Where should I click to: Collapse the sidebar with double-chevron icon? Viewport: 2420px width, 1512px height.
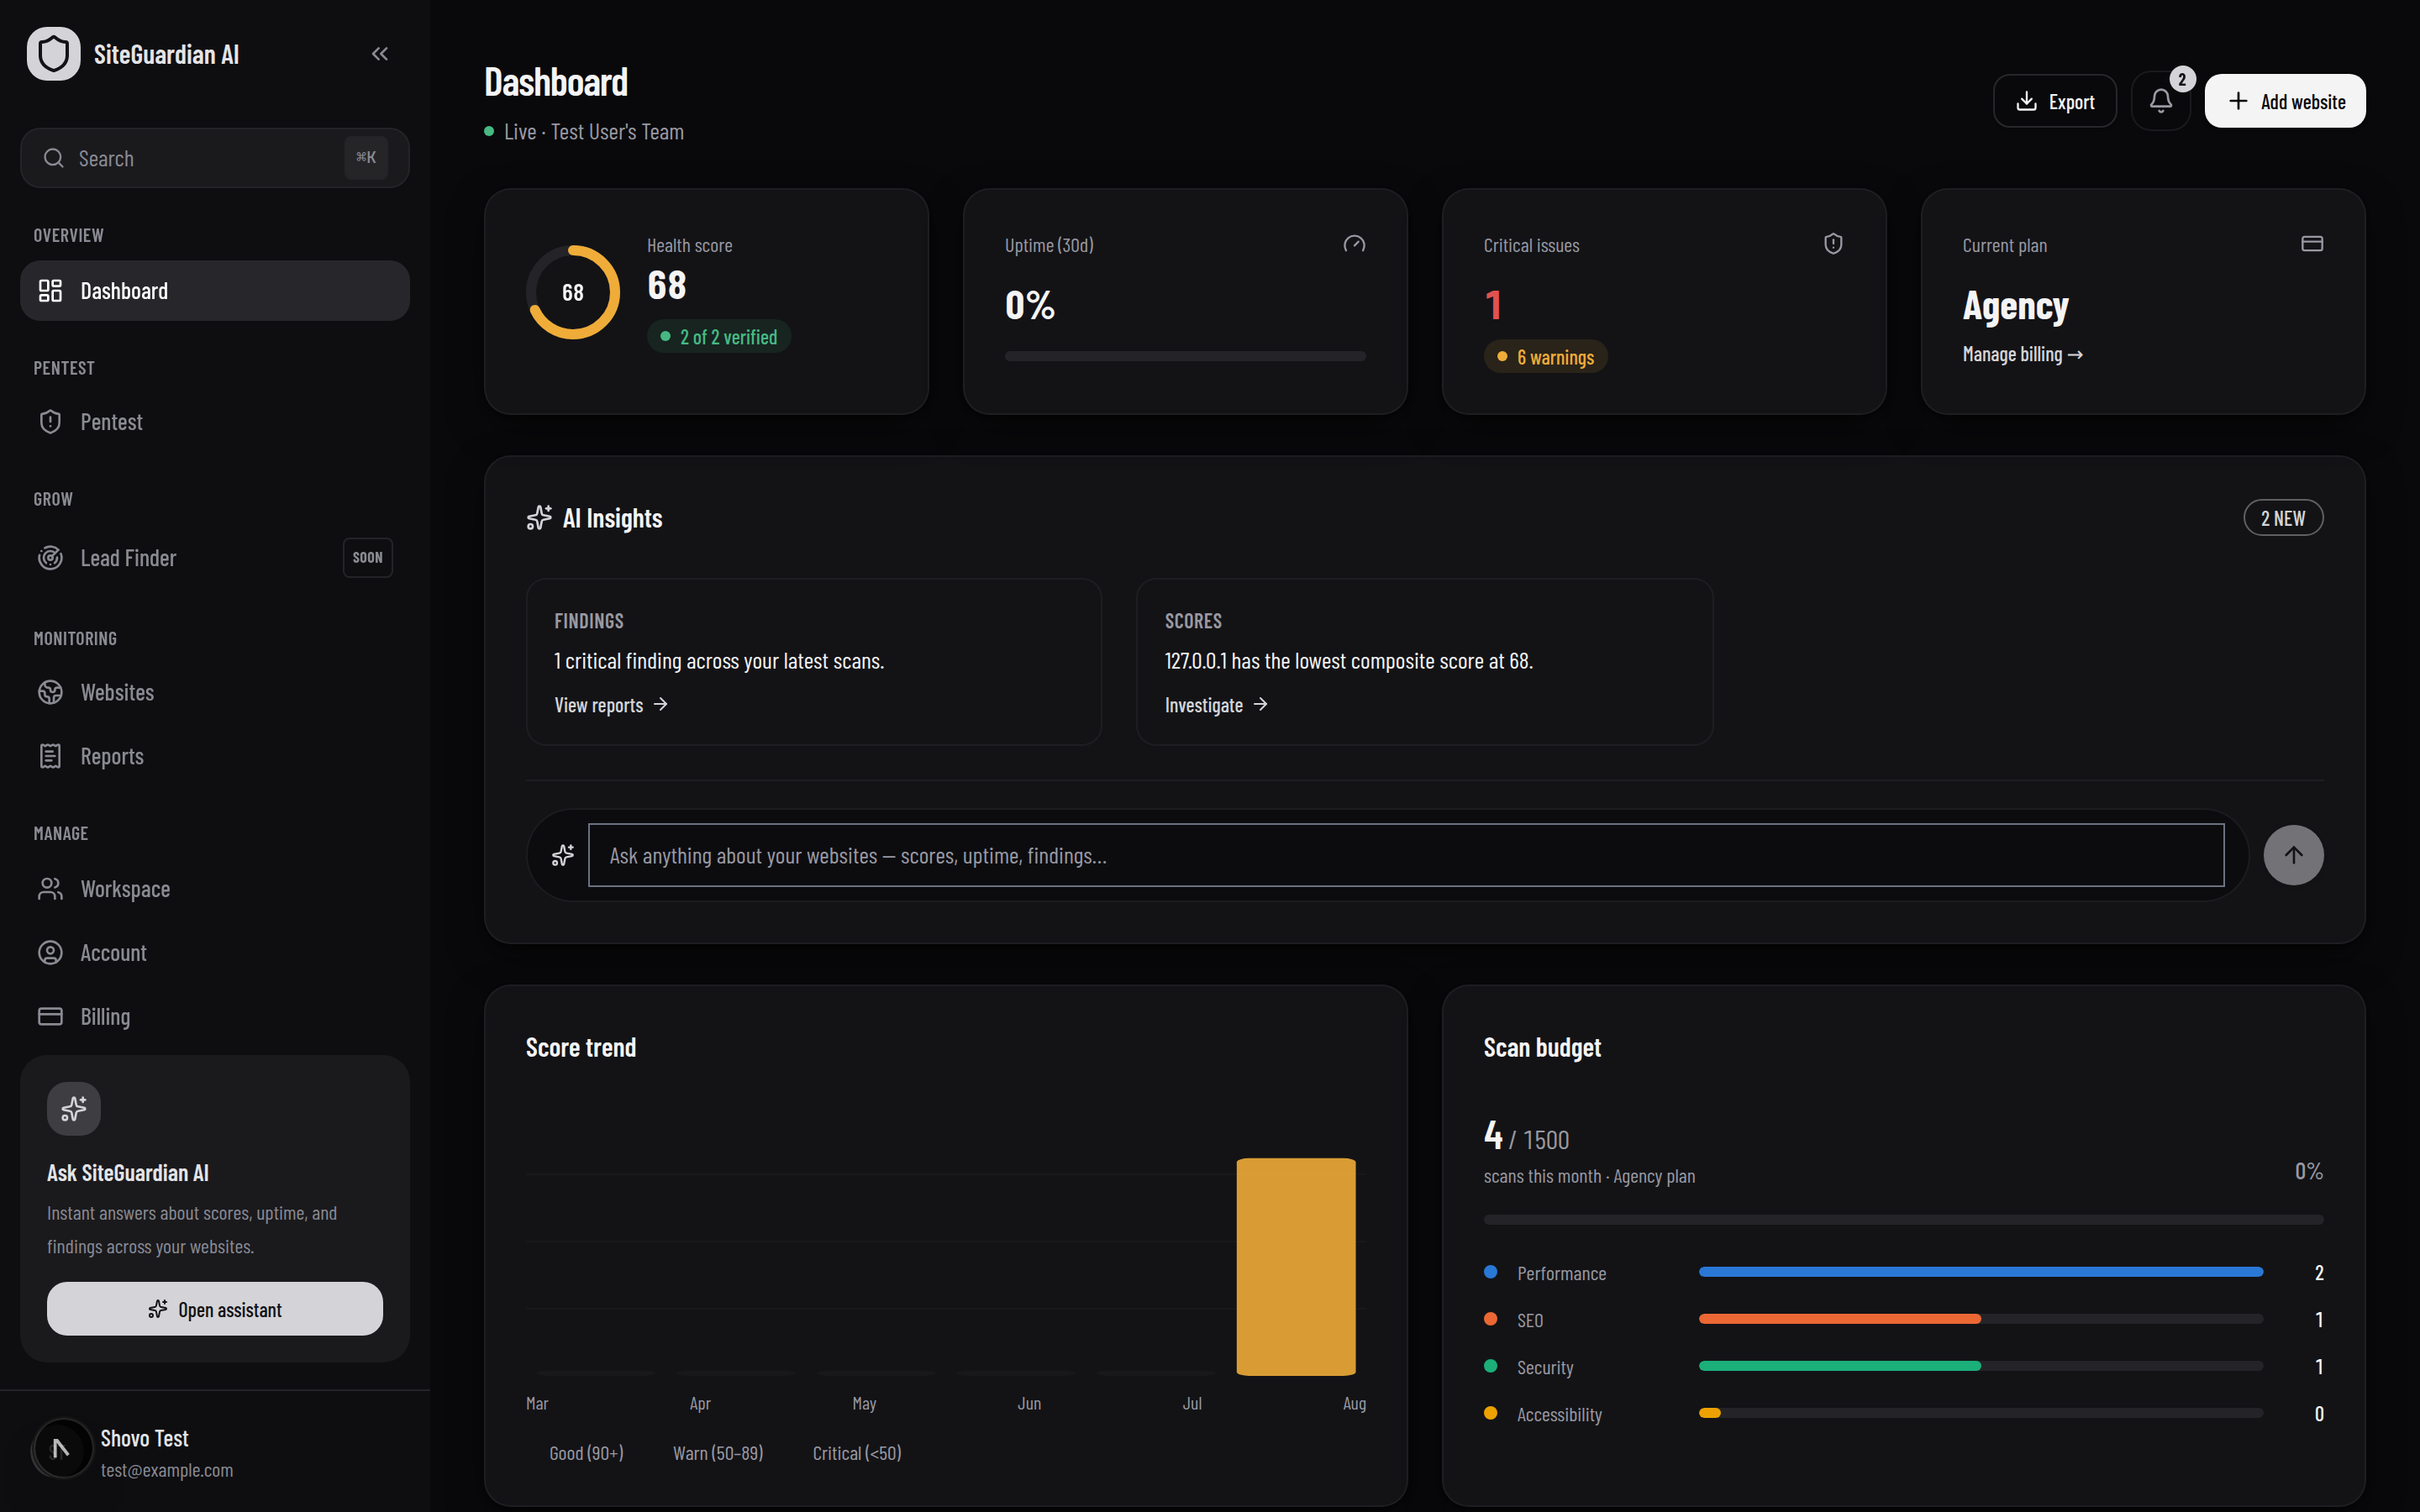coord(379,54)
